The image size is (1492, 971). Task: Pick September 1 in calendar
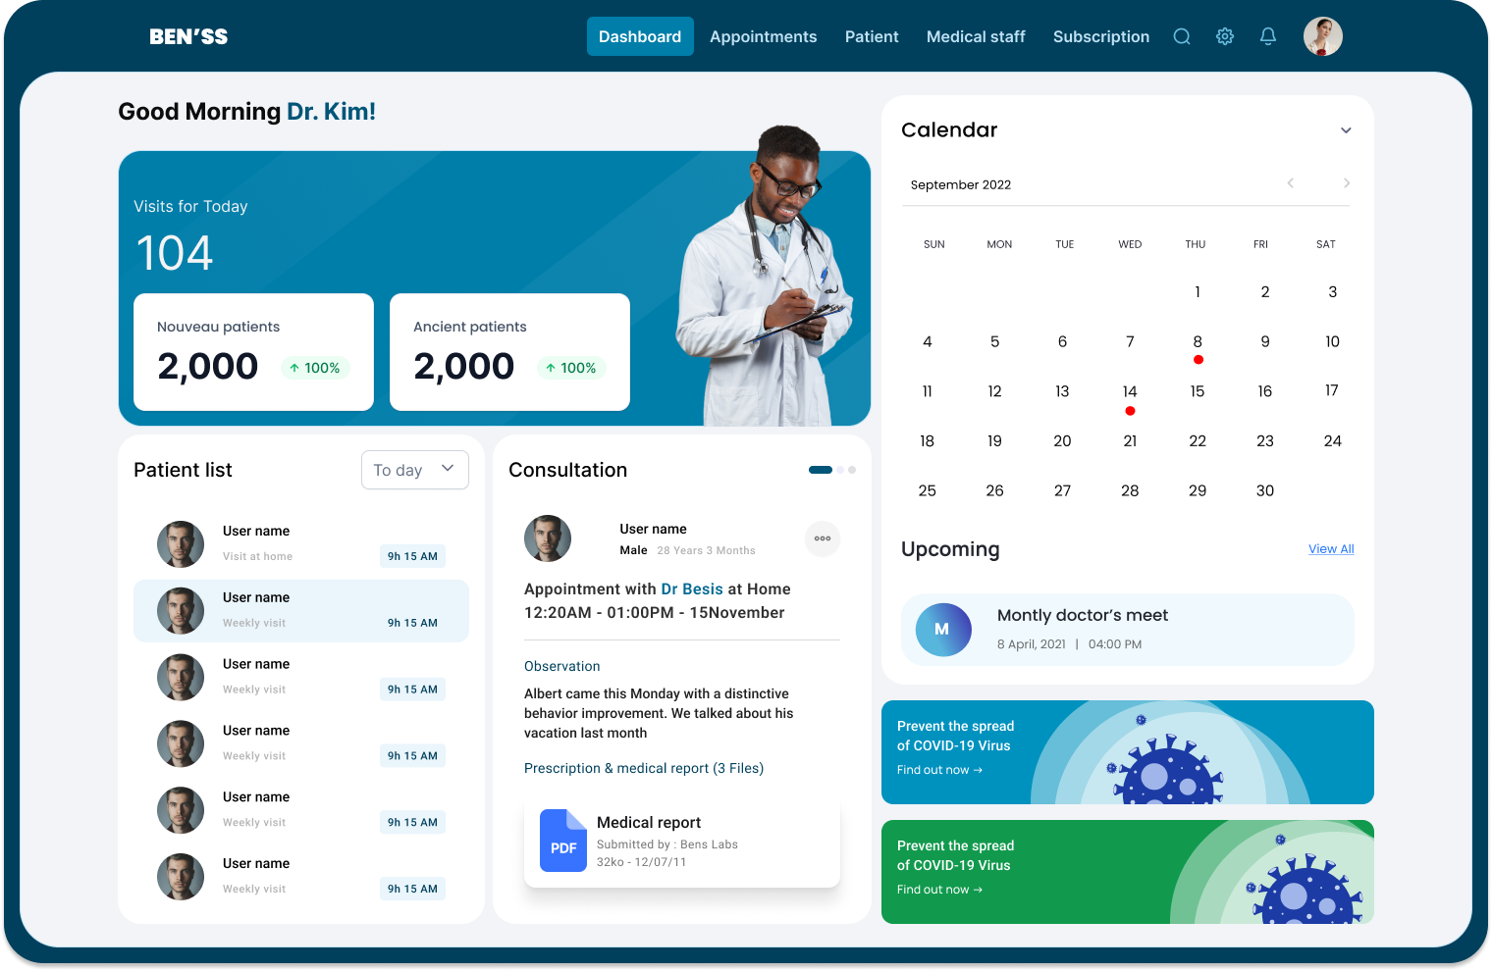pos(1198,291)
